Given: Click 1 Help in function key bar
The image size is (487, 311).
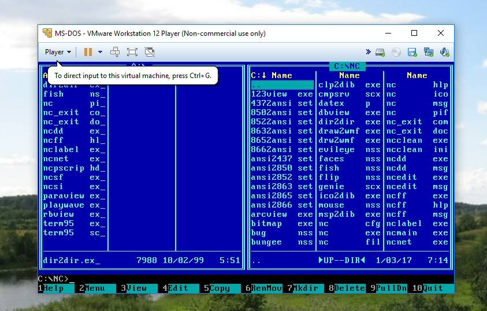Looking at the screenshot, I should tap(56, 288).
